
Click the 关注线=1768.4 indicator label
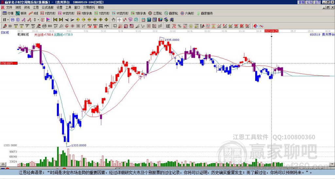[x=44, y=35]
